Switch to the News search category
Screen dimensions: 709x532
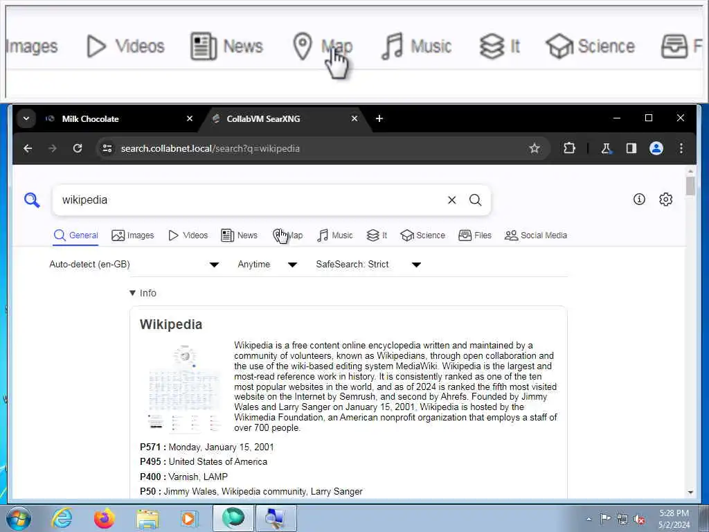pos(239,236)
